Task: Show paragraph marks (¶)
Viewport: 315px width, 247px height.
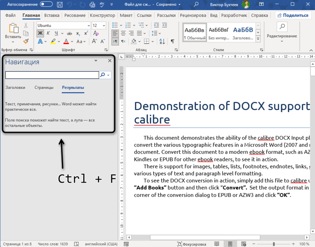Action: pyautogui.click(x=172, y=41)
